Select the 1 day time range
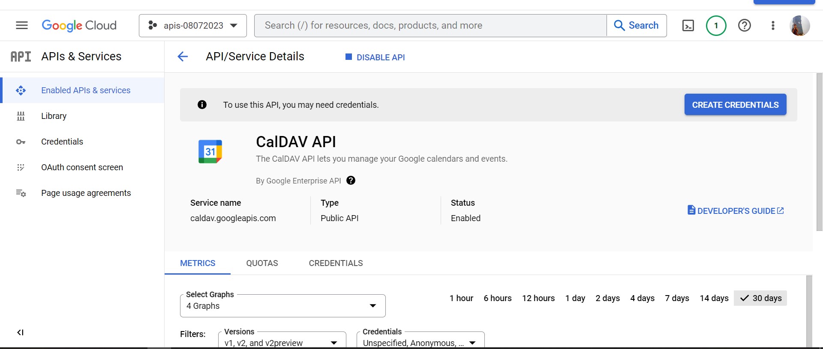This screenshot has width=823, height=349. coord(575,298)
